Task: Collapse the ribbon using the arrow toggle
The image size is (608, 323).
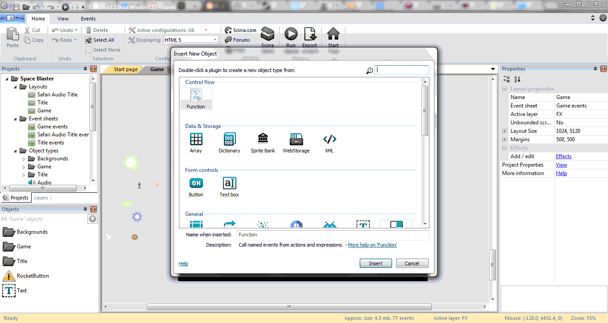Action: 593,18
